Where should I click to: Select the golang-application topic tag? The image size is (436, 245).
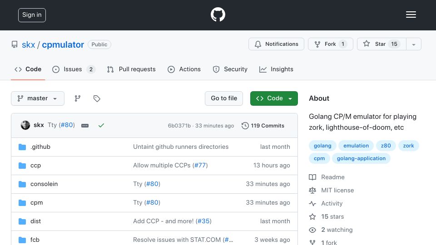(x=361, y=158)
